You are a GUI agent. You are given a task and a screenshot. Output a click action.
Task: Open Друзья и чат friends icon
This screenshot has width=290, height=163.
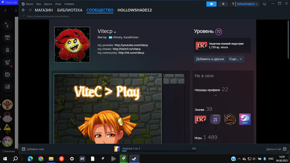pyautogui.click(x=285, y=149)
